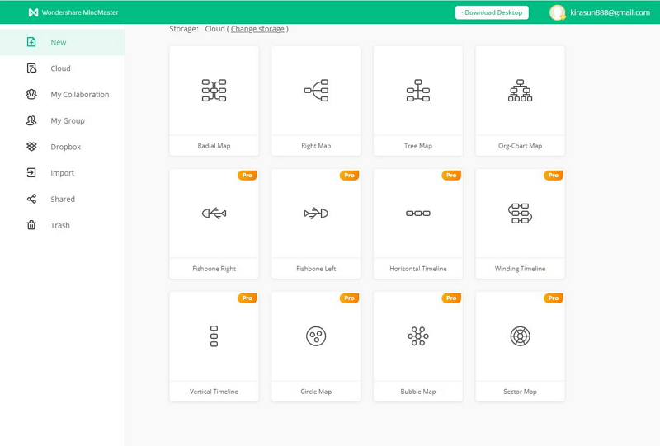The width and height of the screenshot is (660, 446).
Task: Open the Dropbox storage section
Action: pos(65,147)
